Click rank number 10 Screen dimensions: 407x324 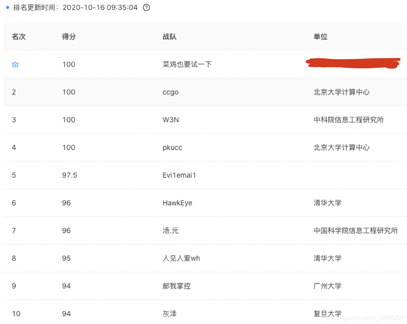pyautogui.click(x=16, y=314)
